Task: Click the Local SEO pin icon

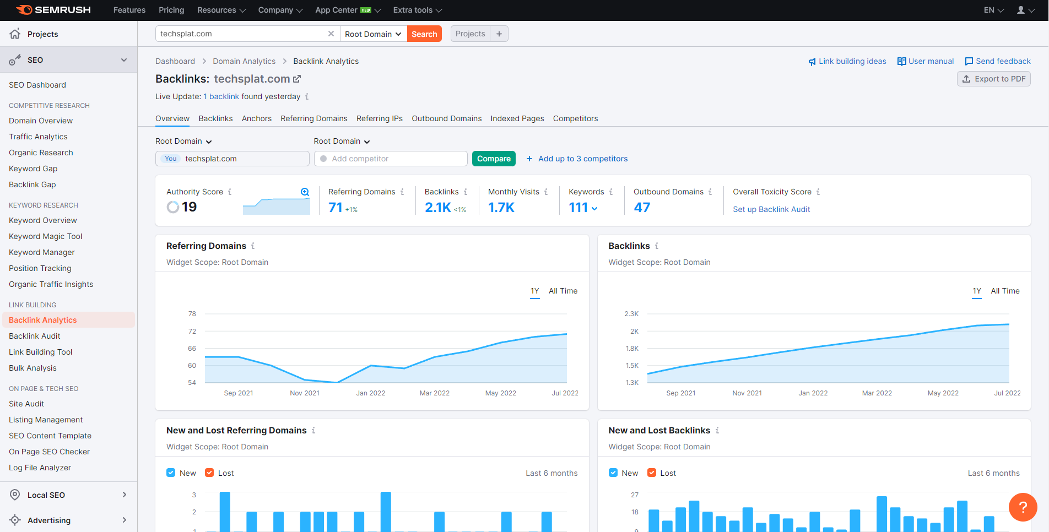Action: point(15,495)
